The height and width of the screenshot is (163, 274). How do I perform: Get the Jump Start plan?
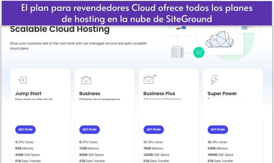coord(25,130)
